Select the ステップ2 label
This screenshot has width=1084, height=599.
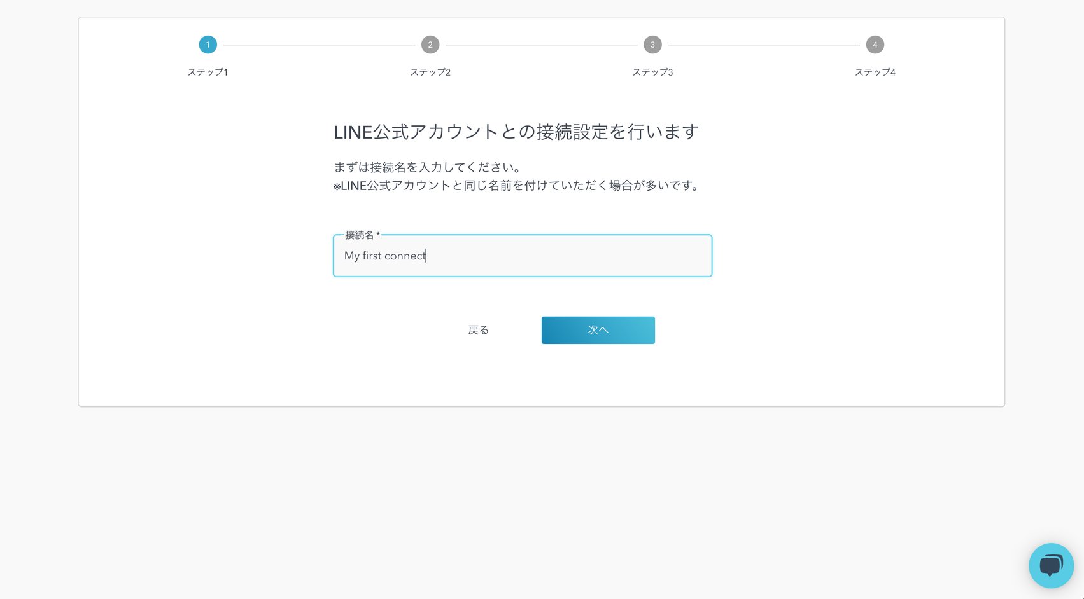[x=430, y=72]
